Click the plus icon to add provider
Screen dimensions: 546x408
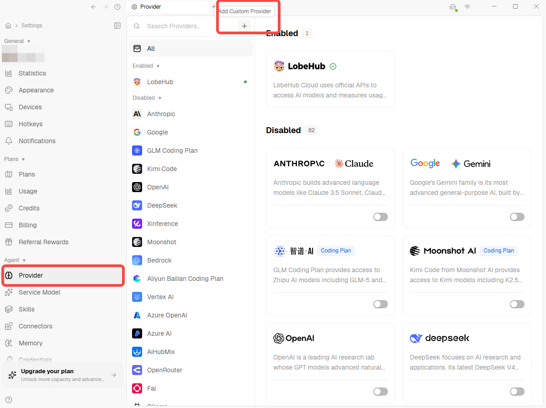click(x=244, y=26)
